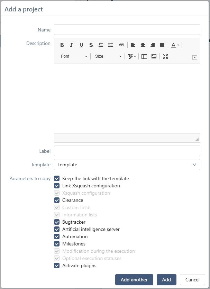Apply italic formatting in the description editor
The width and height of the screenshot is (210, 289).
click(x=71, y=45)
